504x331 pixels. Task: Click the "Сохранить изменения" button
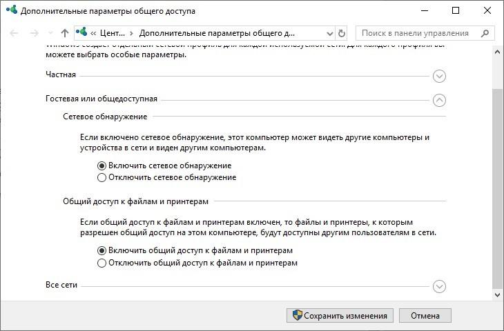point(340,316)
